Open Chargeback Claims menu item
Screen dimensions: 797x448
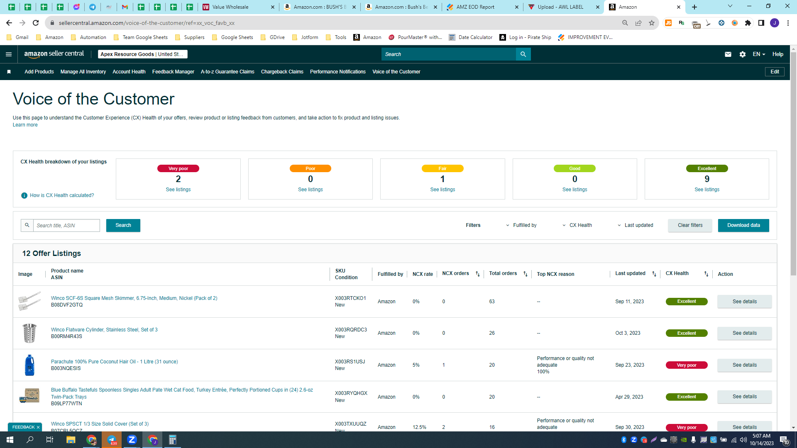(282, 72)
